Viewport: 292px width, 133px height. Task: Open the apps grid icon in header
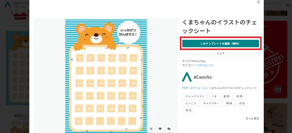(x=288, y=5)
